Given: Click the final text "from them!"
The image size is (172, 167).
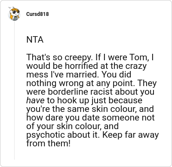Looking at the screenshot, I should pyautogui.click(x=49, y=143).
